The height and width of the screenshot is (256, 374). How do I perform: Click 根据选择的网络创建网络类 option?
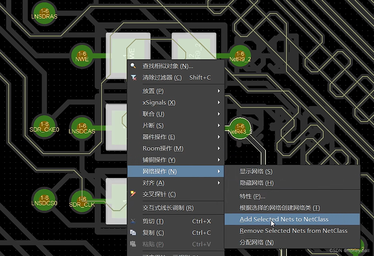pos(279,208)
